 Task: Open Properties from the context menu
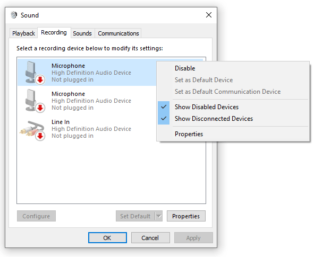click(233, 134)
